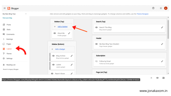
Task: Click the Theme paint roller icon
Action: coord(4,54)
